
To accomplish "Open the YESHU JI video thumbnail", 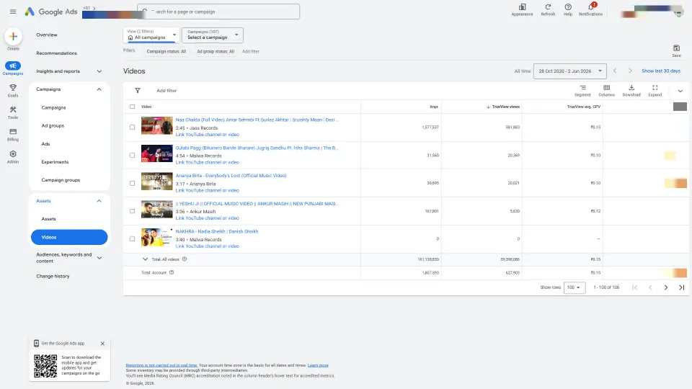I will pyautogui.click(x=156, y=210).
